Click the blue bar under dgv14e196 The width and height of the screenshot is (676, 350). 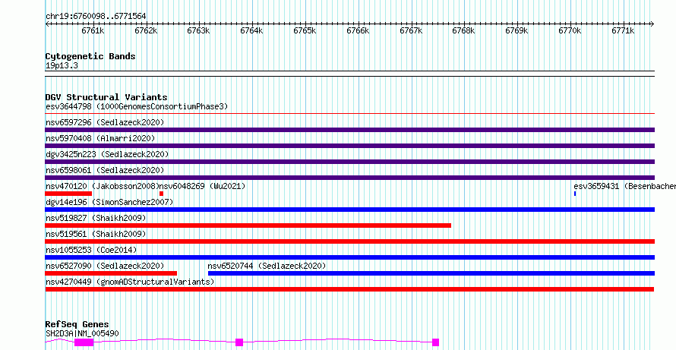coord(349,210)
